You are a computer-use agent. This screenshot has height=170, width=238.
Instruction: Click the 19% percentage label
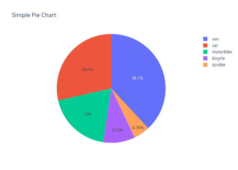point(87,114)
